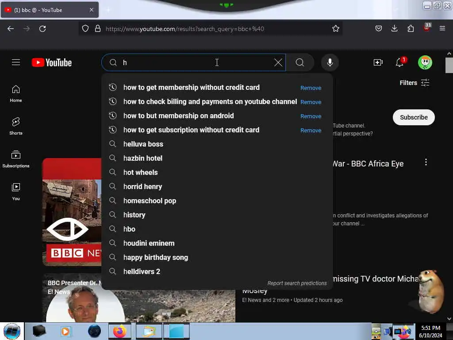453x340 pixels.
Task: Open media player from the taskbar
Action: [x=65, y=331]
